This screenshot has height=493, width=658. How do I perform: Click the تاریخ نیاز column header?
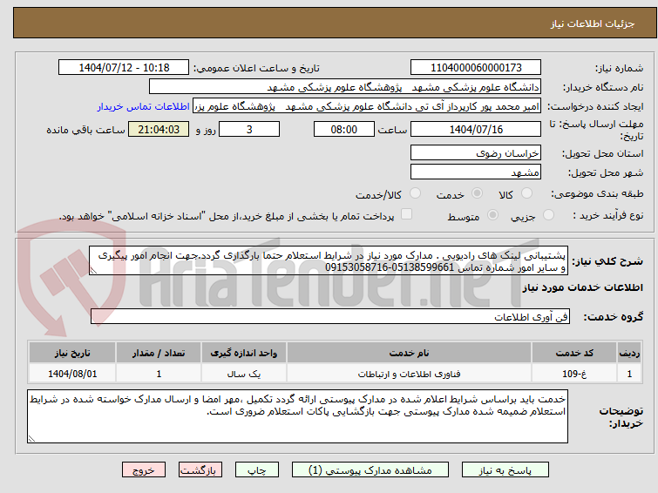click(x=72, y=353)
